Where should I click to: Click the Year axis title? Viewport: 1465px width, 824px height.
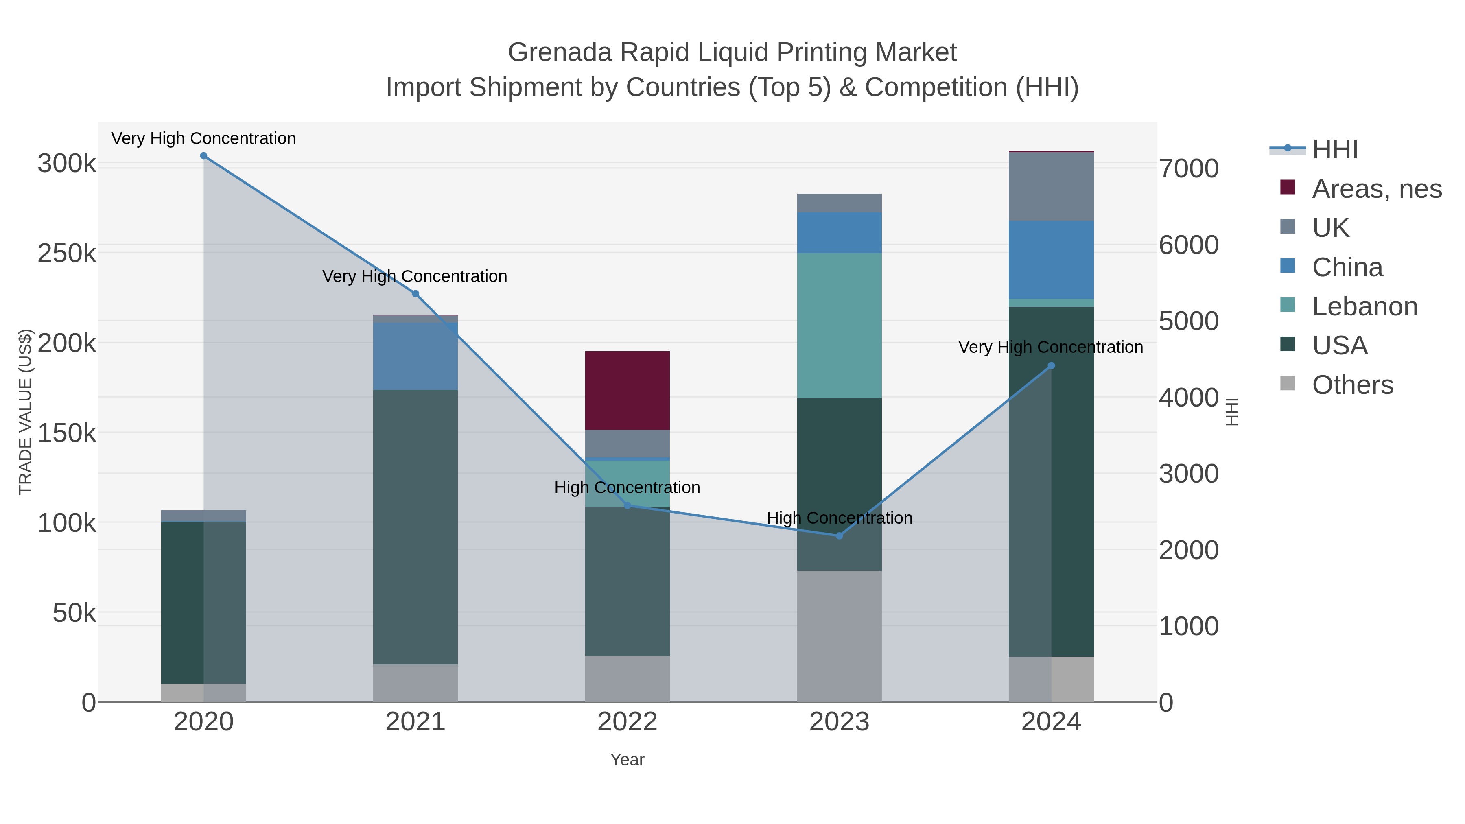click(627, 760)
